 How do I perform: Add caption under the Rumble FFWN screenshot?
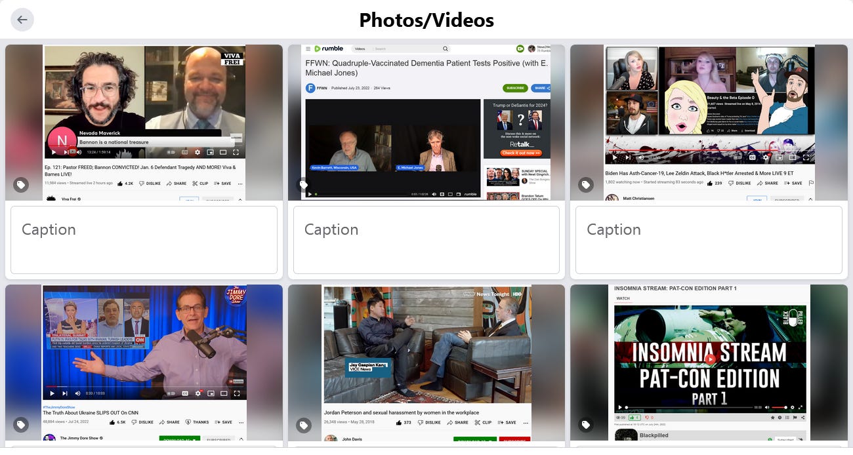click(x=427, y=240)
